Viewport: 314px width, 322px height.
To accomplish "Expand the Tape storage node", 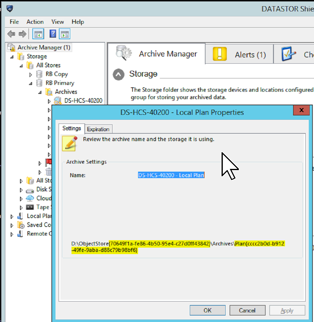I will [21, 207].
